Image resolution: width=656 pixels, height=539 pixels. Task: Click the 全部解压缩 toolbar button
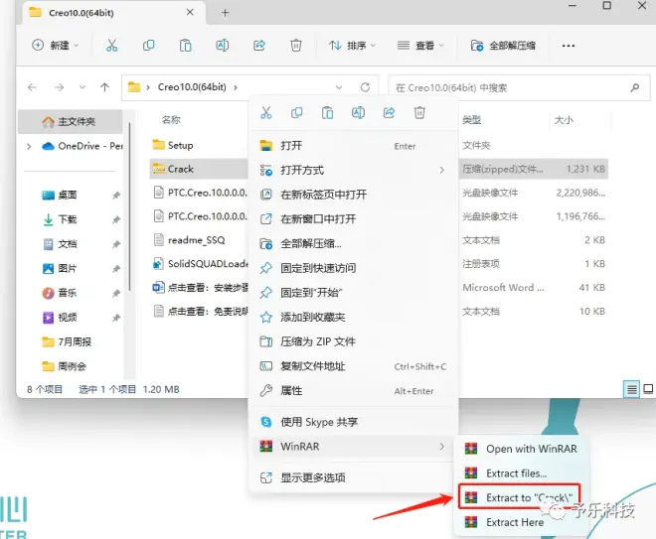click(503, 45)
